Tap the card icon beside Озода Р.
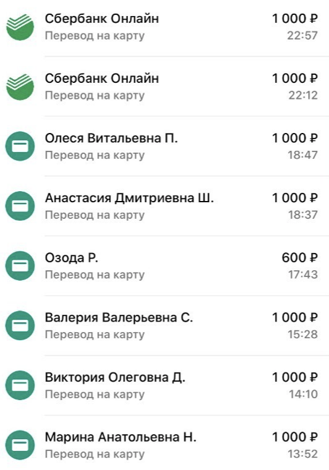 20,265
